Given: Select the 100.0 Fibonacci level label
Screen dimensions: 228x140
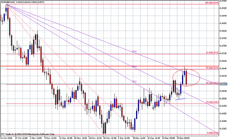Looking at the screenshot, I should click(x=212, y=3).
